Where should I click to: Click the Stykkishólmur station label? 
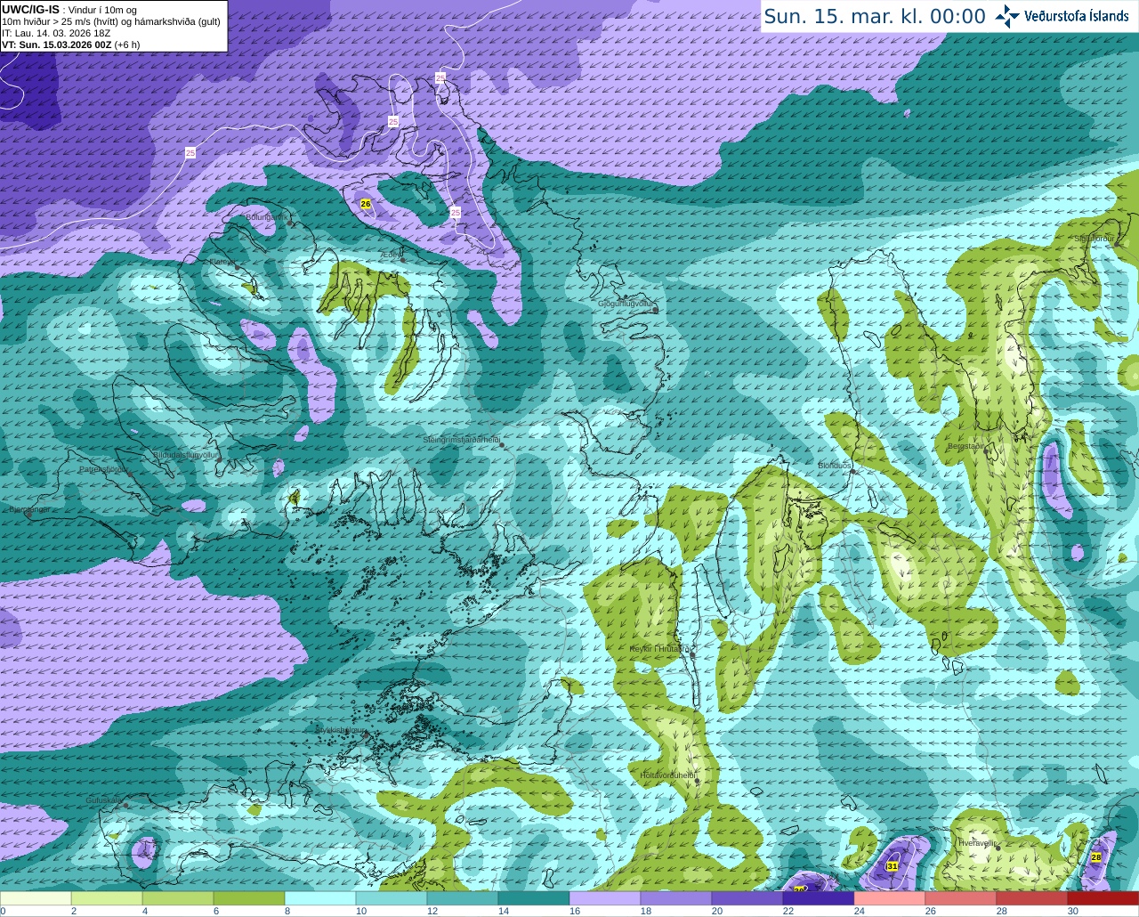[341, 729]
